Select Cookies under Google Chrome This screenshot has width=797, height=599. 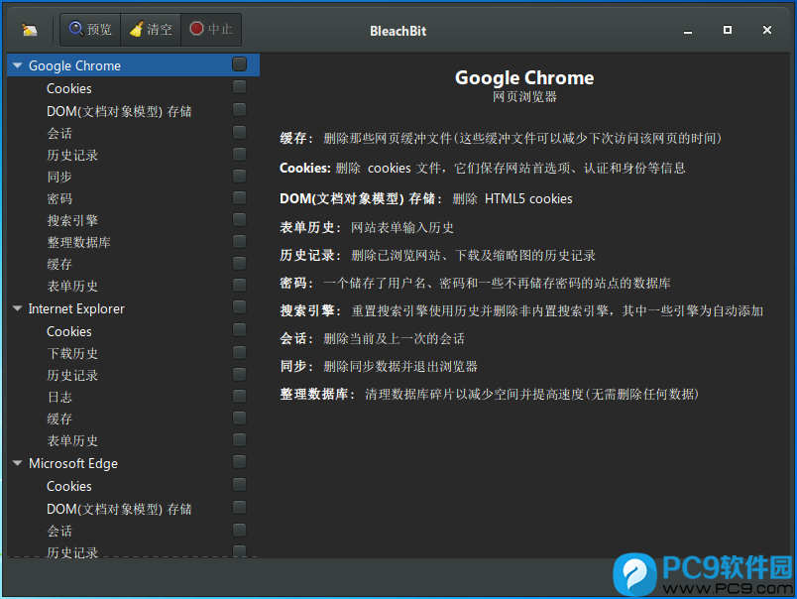click(69, 88)
